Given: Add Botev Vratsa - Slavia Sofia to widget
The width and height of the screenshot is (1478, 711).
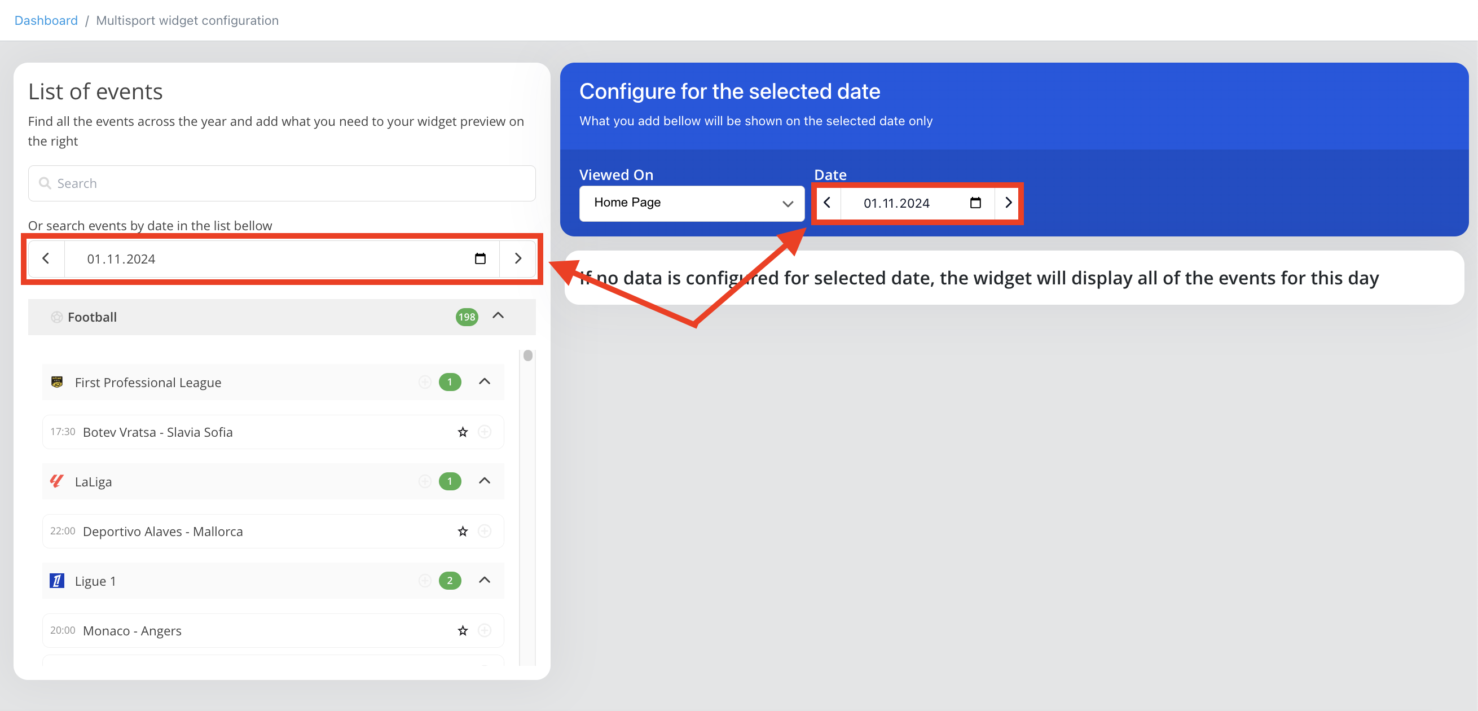Looking at the screenshot, I should pyautogui.click(x=485, y=432).
